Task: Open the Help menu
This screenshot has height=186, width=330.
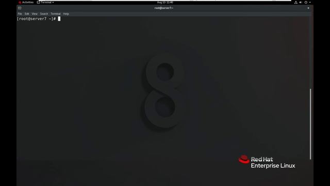Action: point(66,14)
